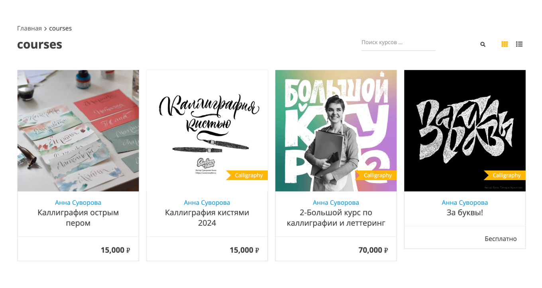The width and height of the screenshot is (542, 288).
Task: Click author Анна Суворова on За буквы card
Action: [465, 203]
